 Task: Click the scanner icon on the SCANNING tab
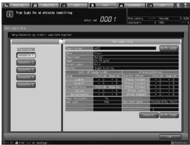click(121, 5)
